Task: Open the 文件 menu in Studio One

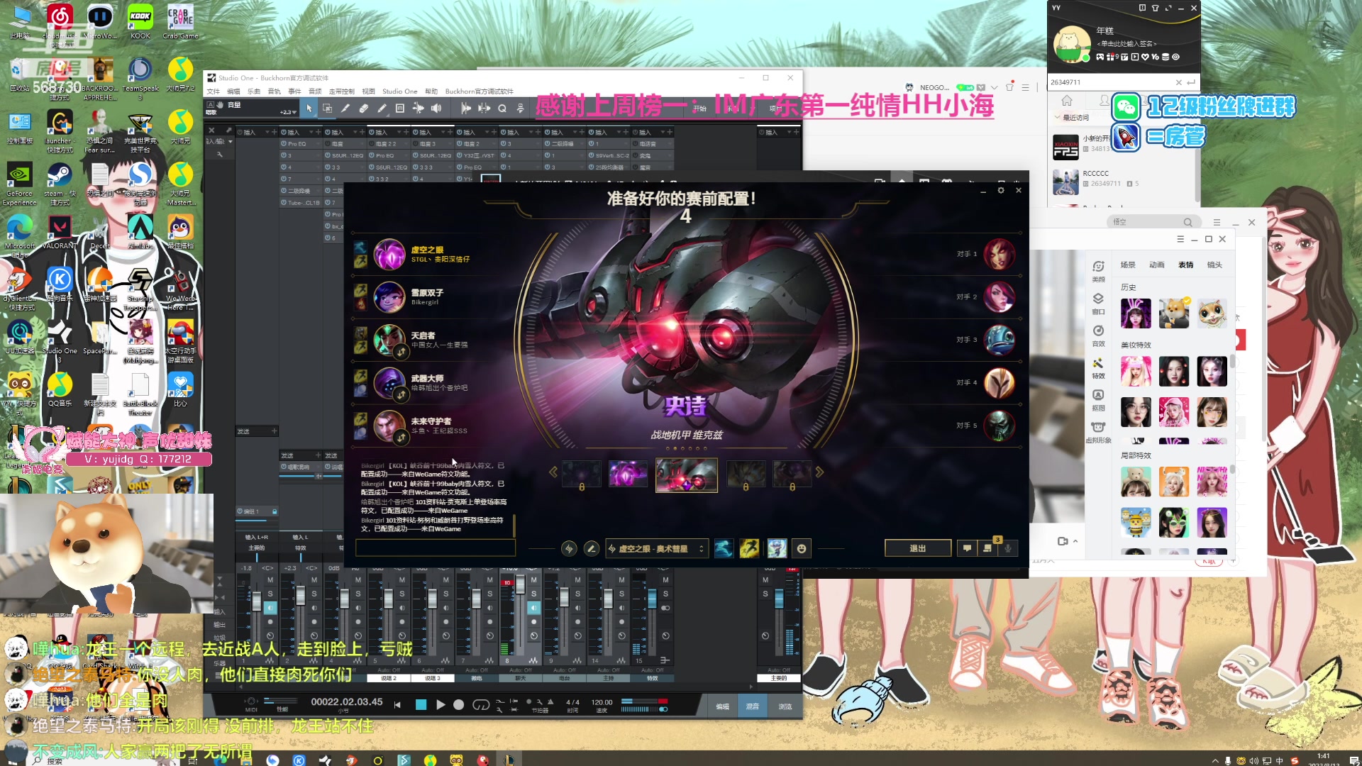Action: tap(213, 91)
